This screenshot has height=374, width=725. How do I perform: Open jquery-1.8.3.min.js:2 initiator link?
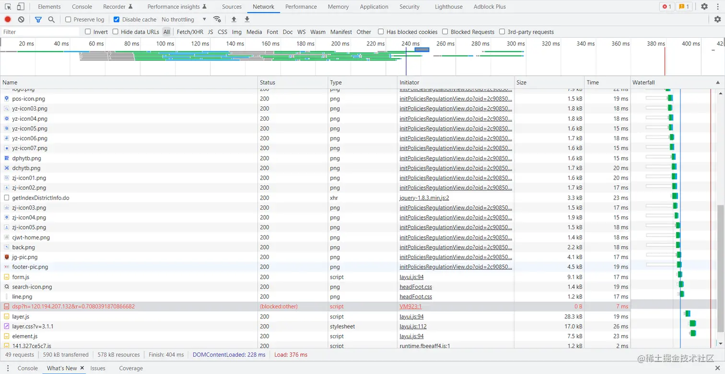pyautogui.click(x=424, y=198)
